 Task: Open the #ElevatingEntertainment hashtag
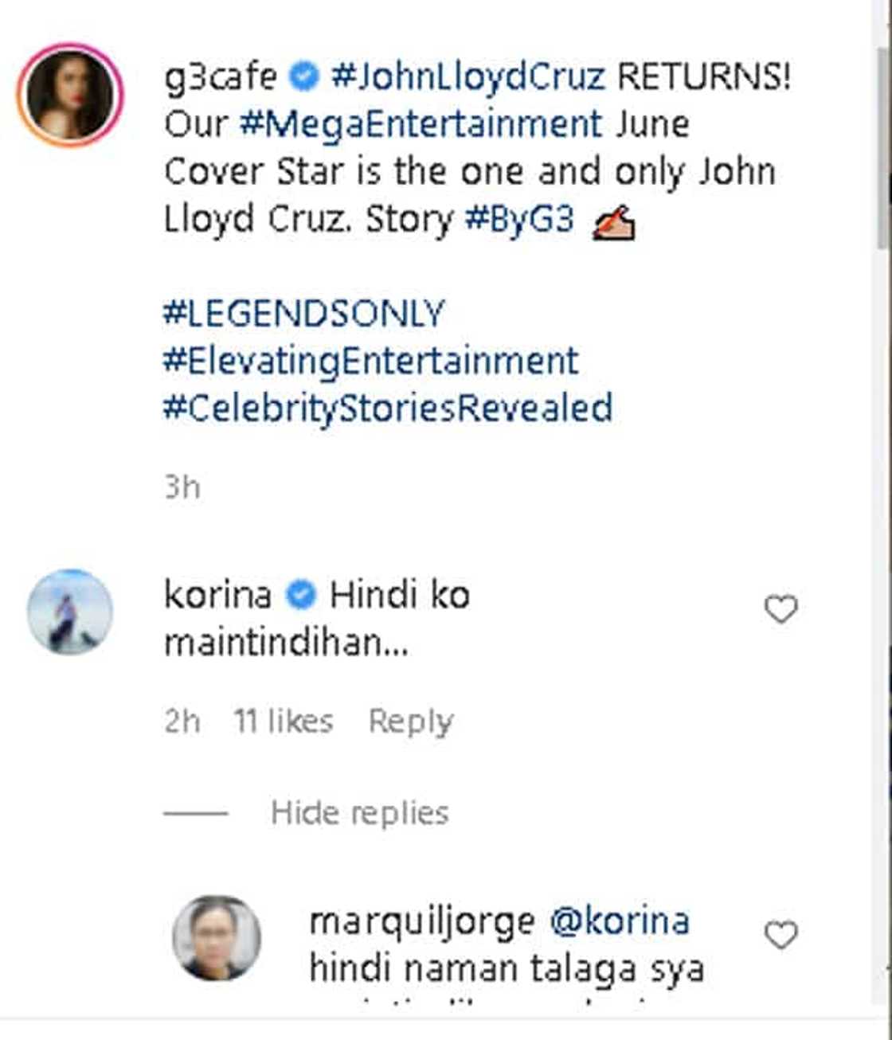click(371, 361)
